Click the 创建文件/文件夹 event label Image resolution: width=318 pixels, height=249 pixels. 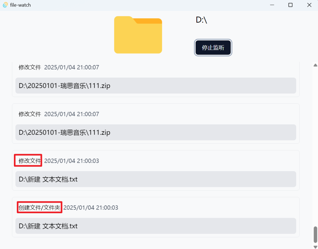[x=39, y=208]
